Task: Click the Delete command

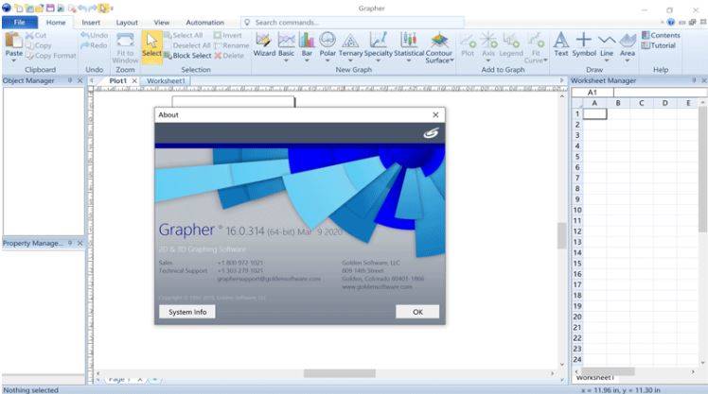Action: pyautogui.click(x=229, y=56)
